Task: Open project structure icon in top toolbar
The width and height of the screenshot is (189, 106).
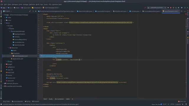Action: tap(182, 8)
